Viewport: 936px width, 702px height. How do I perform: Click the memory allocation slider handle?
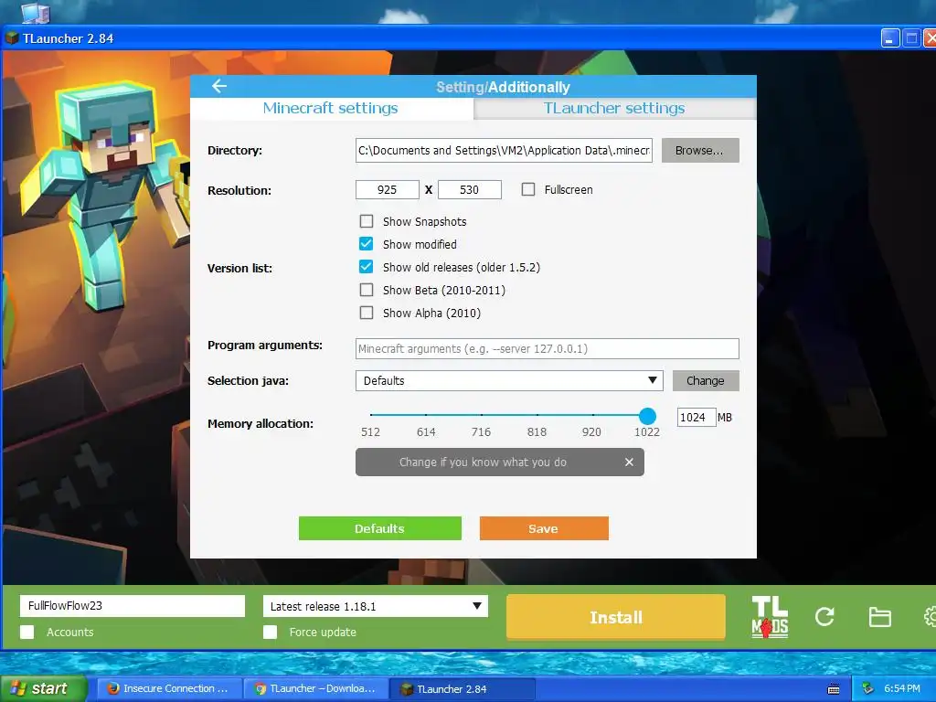[647, 416]
